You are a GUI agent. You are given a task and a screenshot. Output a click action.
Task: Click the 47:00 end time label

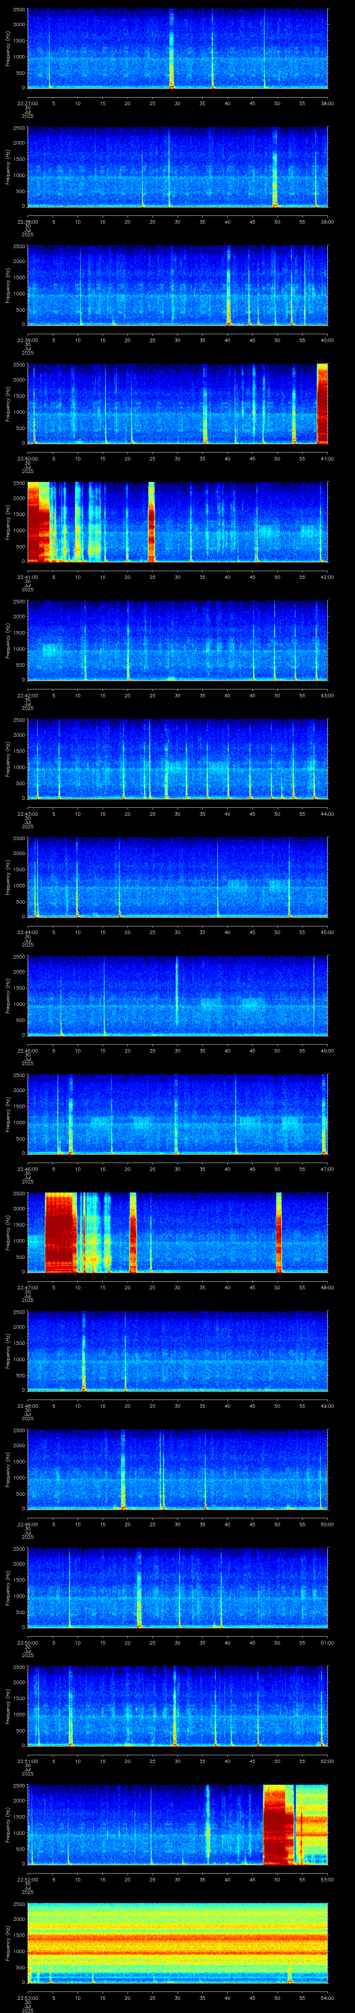pyautogui.click(x=327, y=1169)
